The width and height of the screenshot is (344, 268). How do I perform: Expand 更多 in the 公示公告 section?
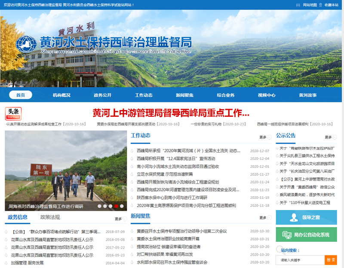coord(329,137)
